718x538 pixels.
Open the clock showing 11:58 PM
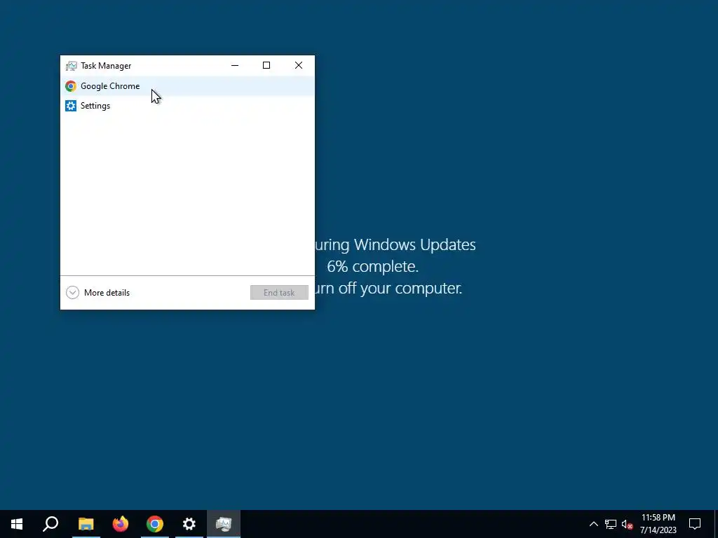(658, 524)
